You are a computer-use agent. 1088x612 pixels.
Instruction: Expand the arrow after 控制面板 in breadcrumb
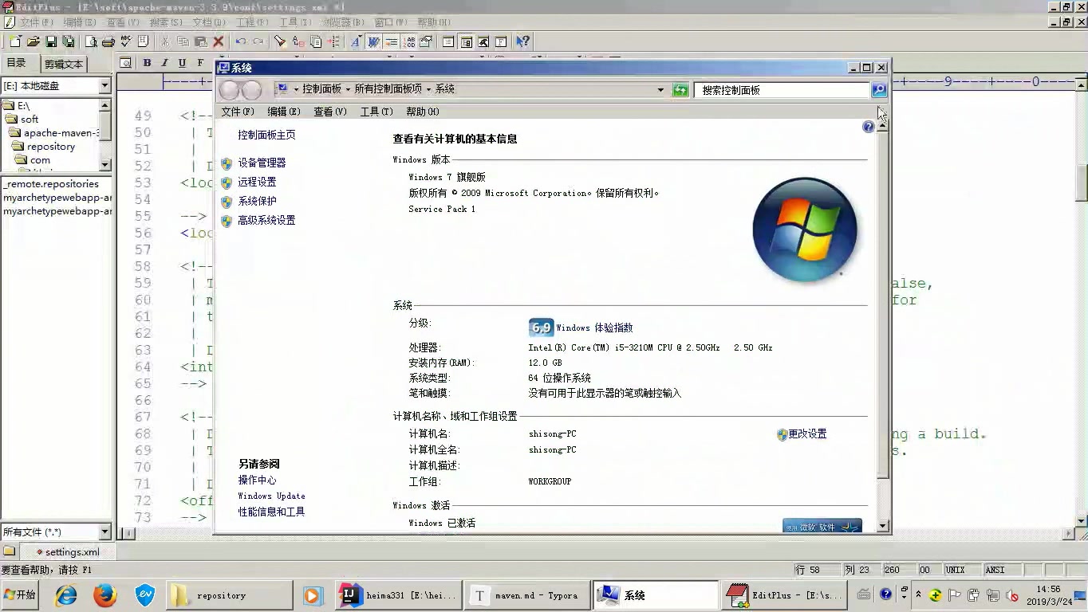(x=349, y=89)
